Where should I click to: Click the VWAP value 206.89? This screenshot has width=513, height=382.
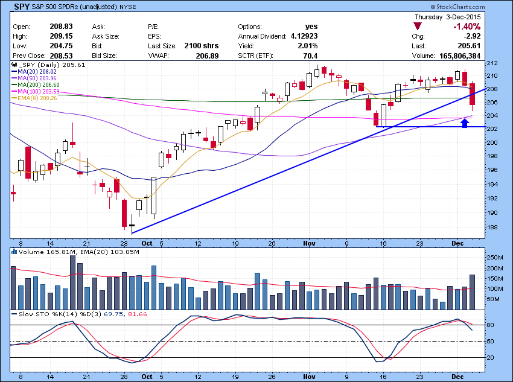207,56
